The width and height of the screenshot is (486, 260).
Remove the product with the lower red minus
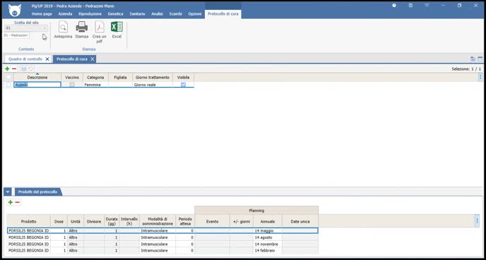tap(18, 202)
